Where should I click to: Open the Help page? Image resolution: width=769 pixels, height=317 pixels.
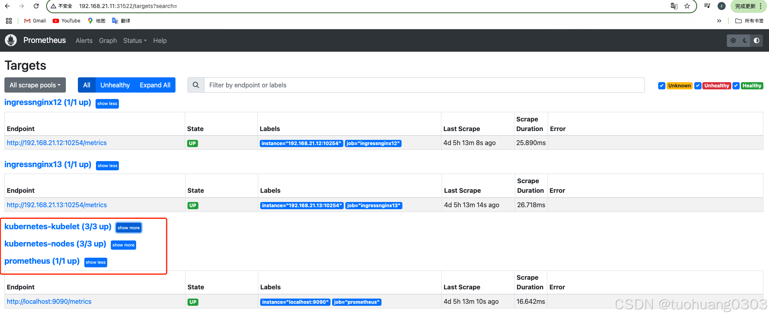click(160, 40)
